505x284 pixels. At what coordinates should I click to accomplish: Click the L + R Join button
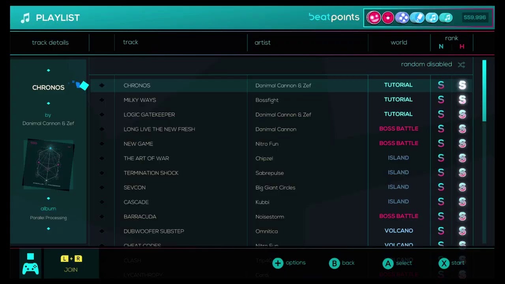[x=71, y=264]
